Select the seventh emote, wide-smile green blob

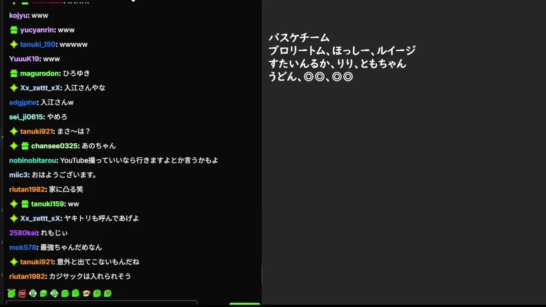(x=76, y=293)
